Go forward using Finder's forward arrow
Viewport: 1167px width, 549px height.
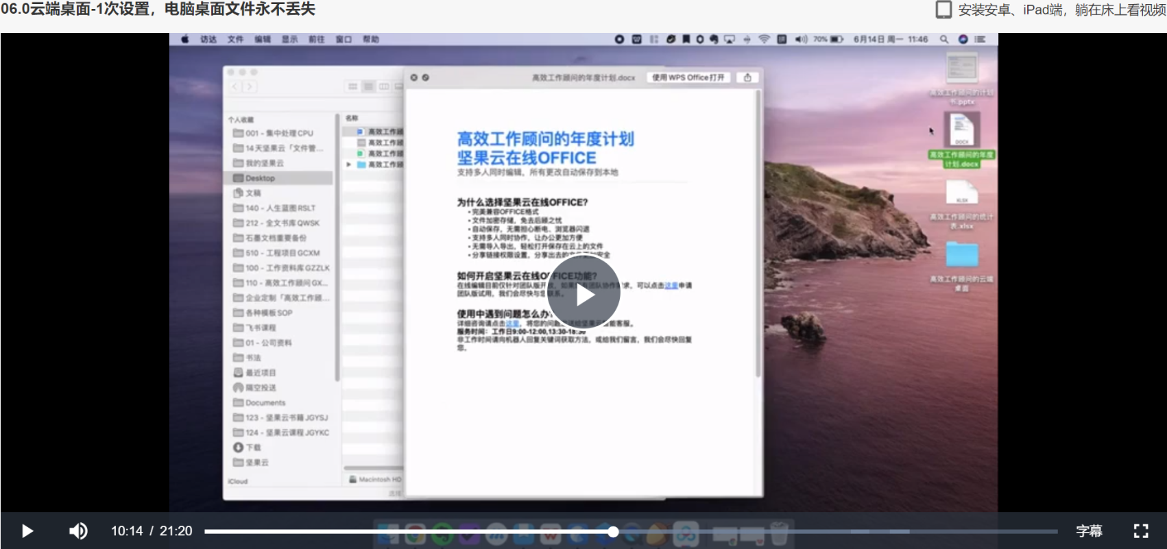coord(250,86)
